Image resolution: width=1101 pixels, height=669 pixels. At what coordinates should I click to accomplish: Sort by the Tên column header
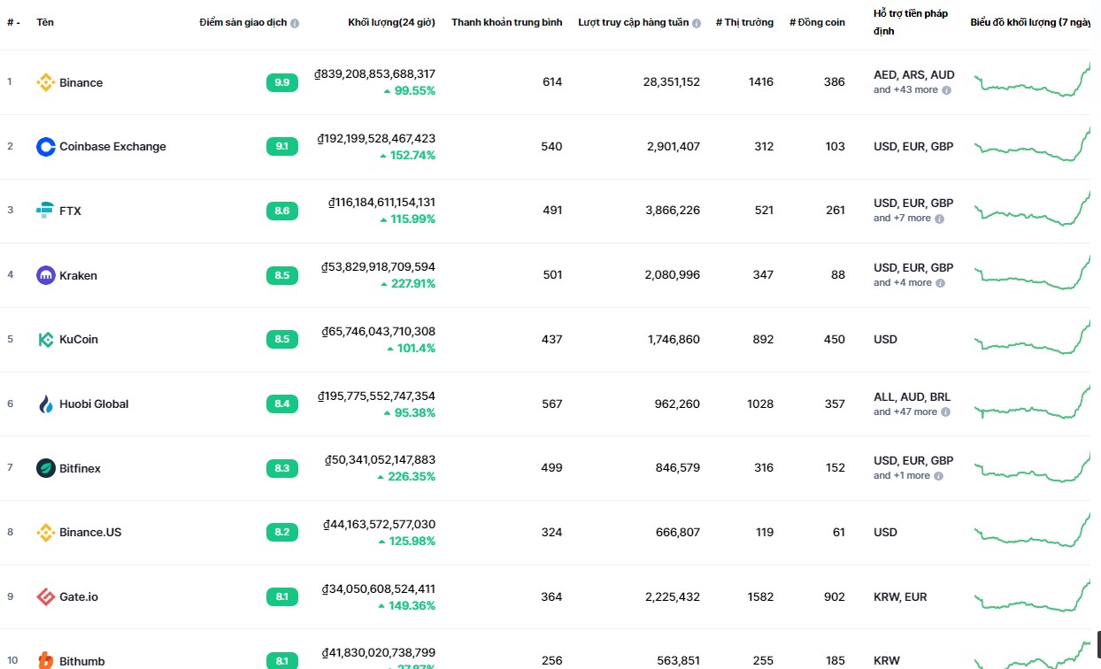[x=44, y=22]
